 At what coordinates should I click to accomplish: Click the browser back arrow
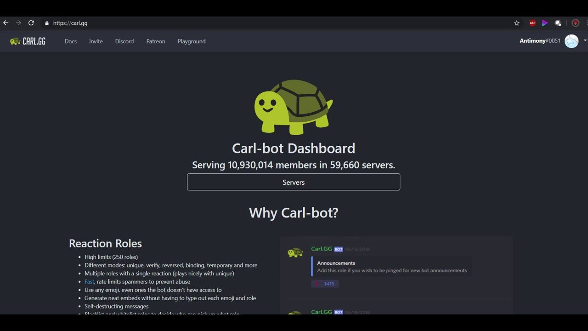click(6, 23)
